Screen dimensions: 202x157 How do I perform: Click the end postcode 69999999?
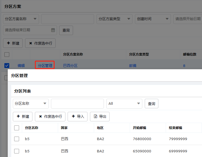[178, 151]
